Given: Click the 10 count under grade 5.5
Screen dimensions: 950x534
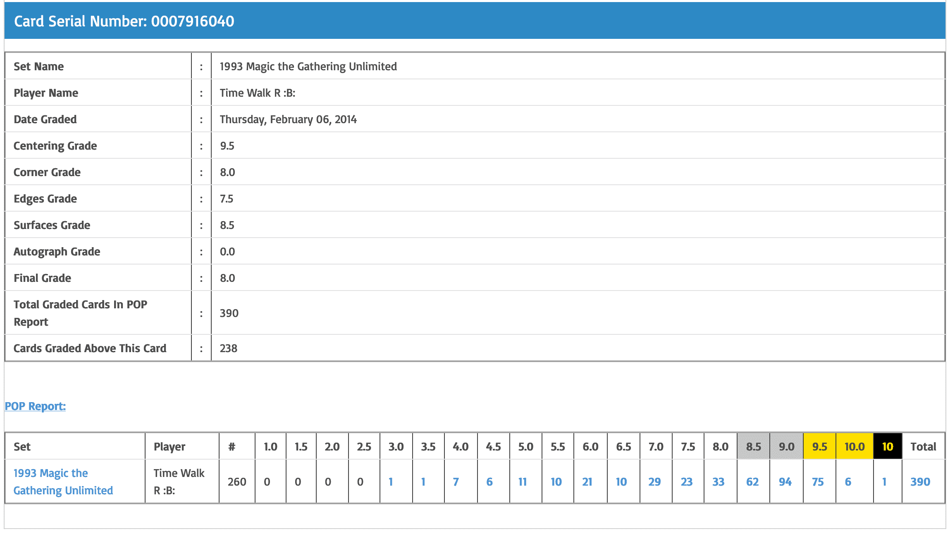Looking at the screenshot, I should [556, 482].
